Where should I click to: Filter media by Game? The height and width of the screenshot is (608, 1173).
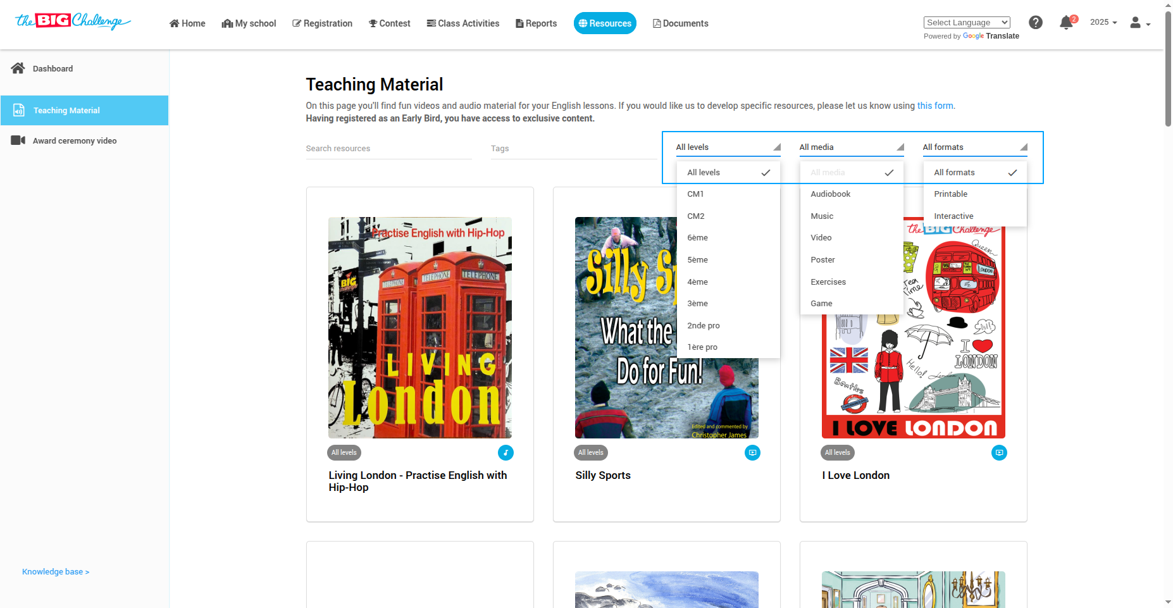coord(852,304)
